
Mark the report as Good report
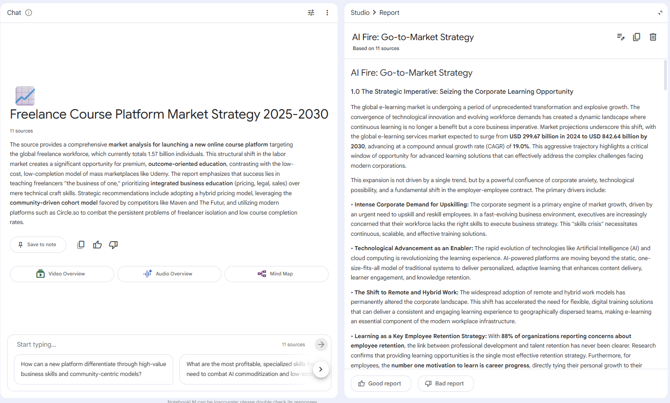(381, 384)
